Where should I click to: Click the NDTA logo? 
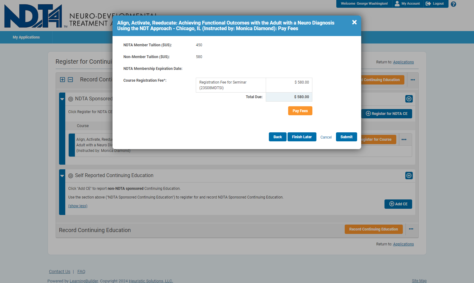[33, 16]
